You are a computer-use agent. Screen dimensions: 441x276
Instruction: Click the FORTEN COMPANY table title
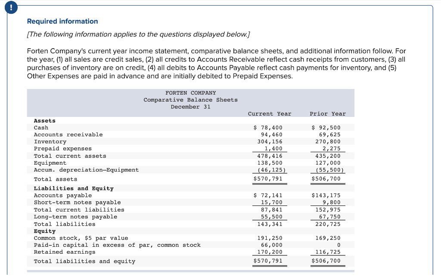pos(190,92)
